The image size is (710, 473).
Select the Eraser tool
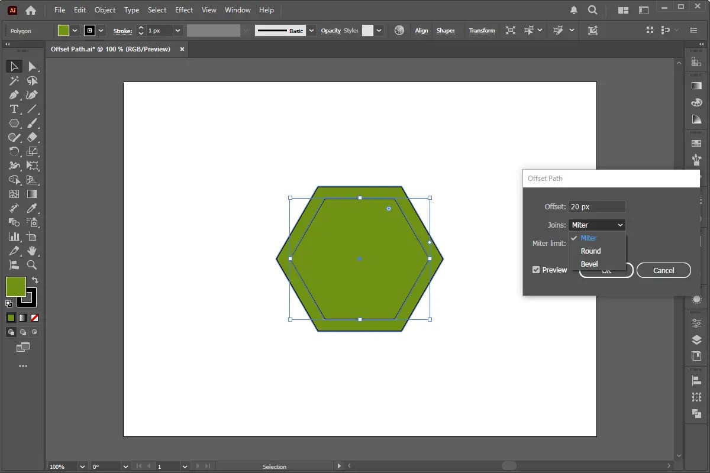pyautogui.click(x=33, y=138)
